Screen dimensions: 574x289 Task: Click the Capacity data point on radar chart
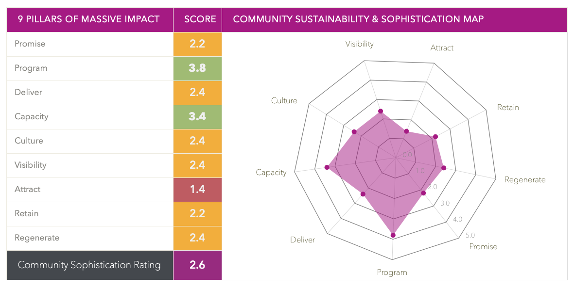[327, 167]
